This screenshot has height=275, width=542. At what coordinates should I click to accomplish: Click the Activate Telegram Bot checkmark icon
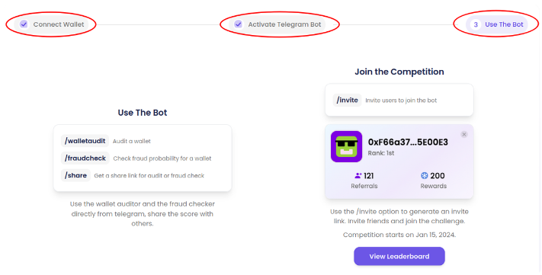(238, 24)
